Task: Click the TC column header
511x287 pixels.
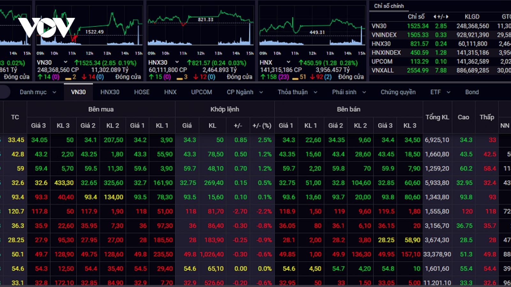Action: (15, 117)
